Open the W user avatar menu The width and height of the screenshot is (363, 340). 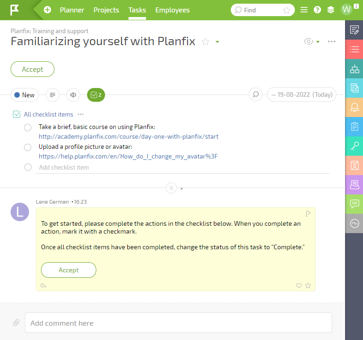pos(346,10)
